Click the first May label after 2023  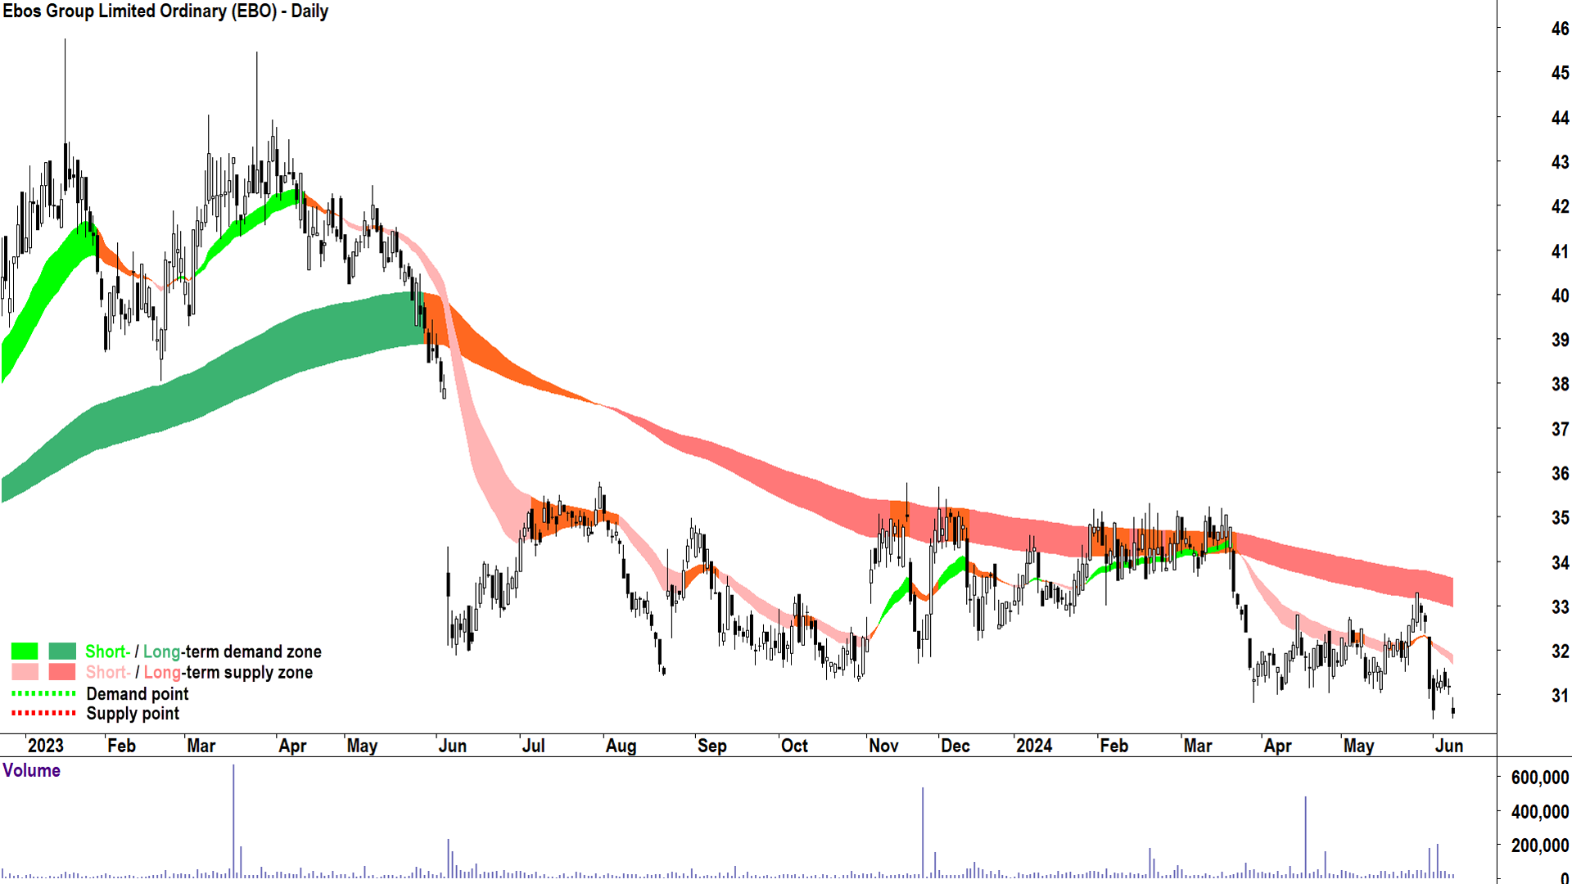tap(362, 746)
